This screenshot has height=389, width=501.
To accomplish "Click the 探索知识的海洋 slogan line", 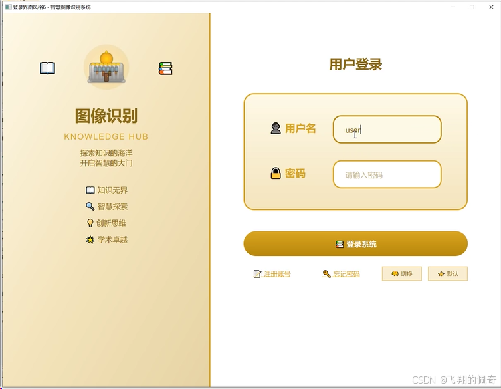I will click(x=106, y=153).
